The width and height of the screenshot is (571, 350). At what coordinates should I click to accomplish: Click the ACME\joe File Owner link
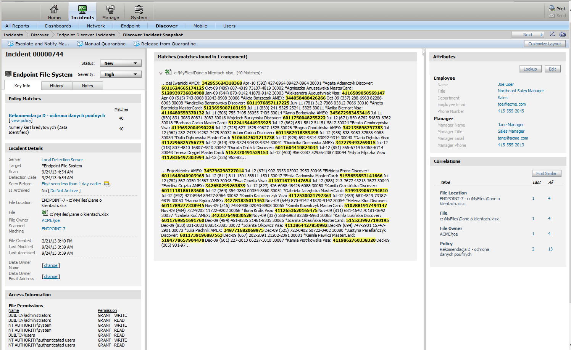[51, 220]
